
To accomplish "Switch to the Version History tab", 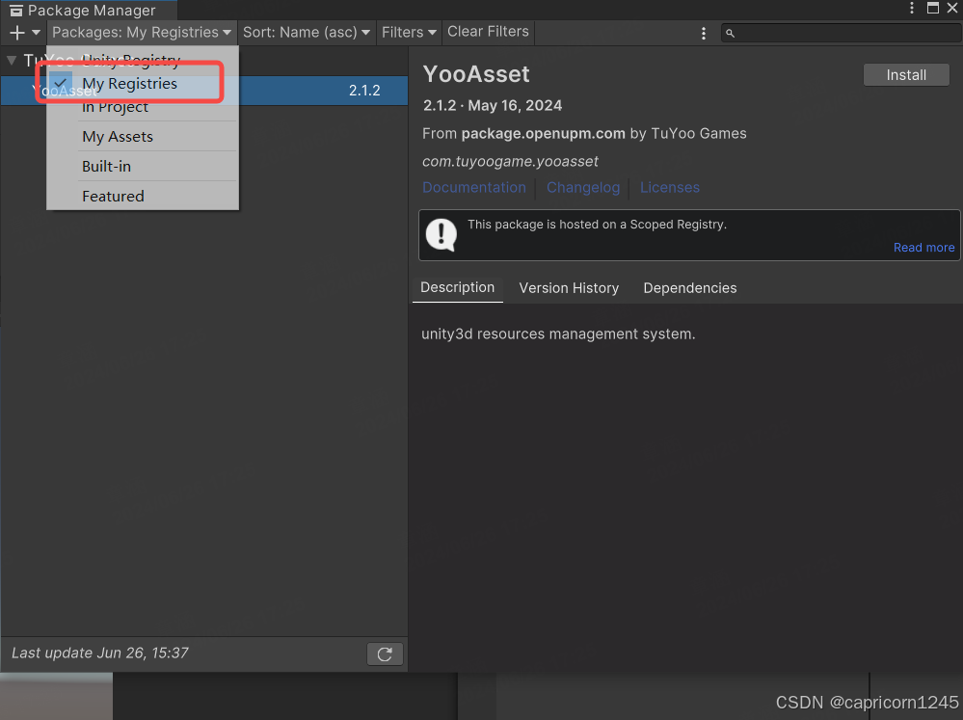I will (x=569, y=288).
